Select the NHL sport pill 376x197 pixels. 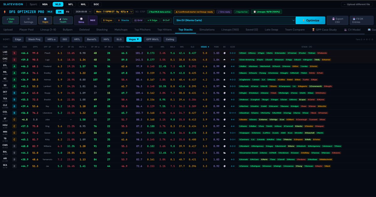83,4
